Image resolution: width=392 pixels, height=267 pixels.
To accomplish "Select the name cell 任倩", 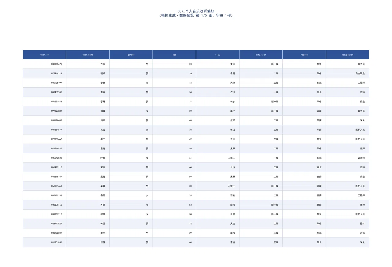I will pyautogui.click(x=88, y=242).
